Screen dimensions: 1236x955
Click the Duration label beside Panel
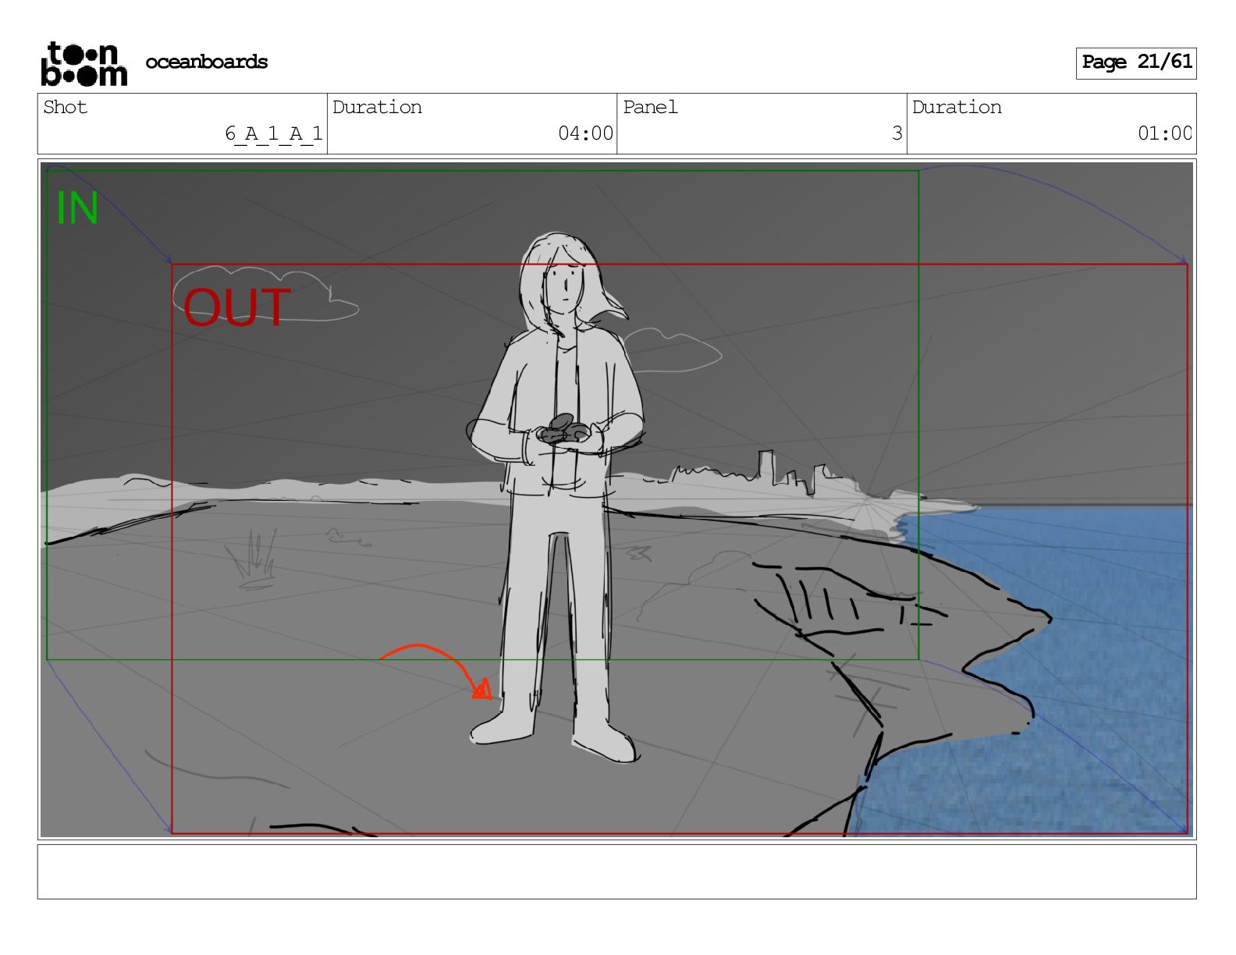(957, 107)
